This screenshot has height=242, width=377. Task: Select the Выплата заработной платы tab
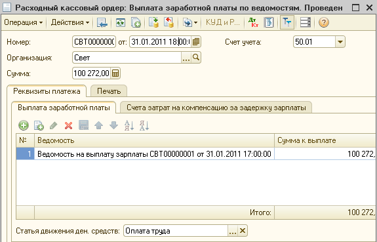pyautogui.click(x=64, y=108)
